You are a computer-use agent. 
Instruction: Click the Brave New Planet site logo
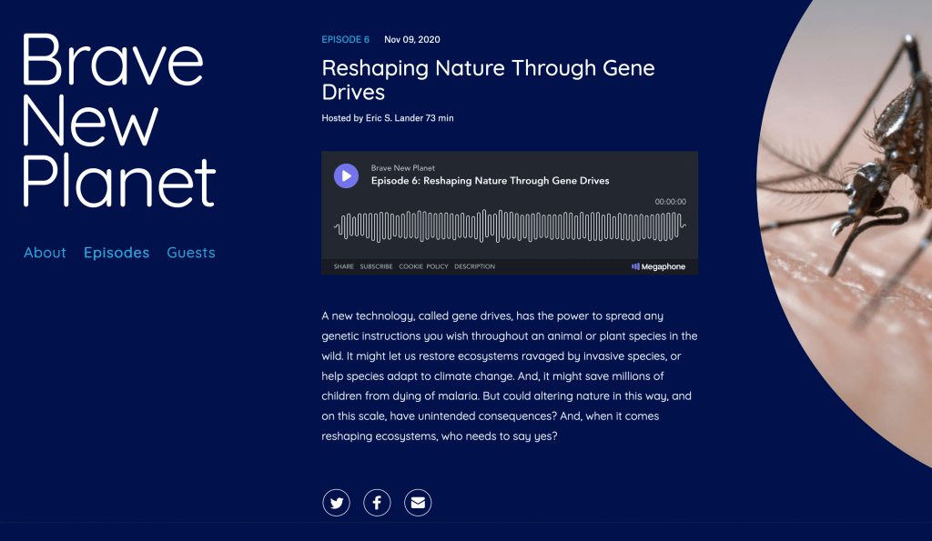tap(119, 120)
